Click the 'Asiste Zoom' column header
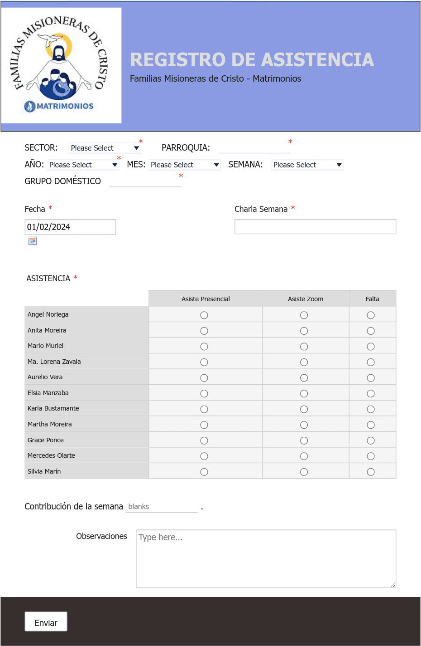 [306, 299]
